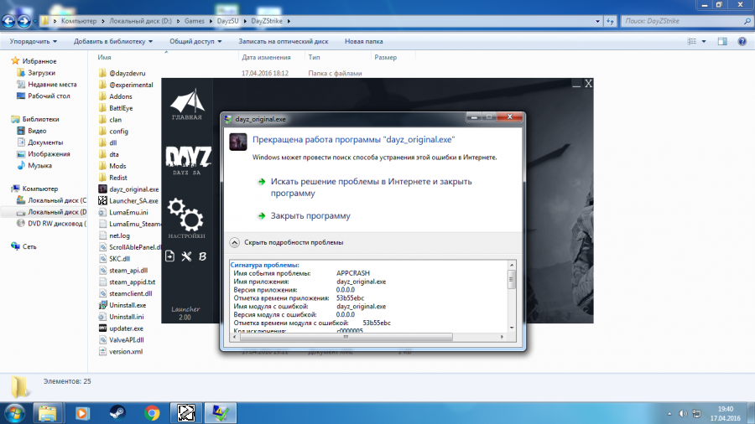Click Записать на оптический диск
Screen dimensions: 755x424
coord(282,40)
